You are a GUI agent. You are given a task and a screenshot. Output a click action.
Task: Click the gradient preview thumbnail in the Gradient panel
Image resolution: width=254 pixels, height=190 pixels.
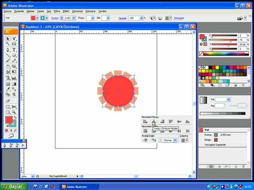203,100
